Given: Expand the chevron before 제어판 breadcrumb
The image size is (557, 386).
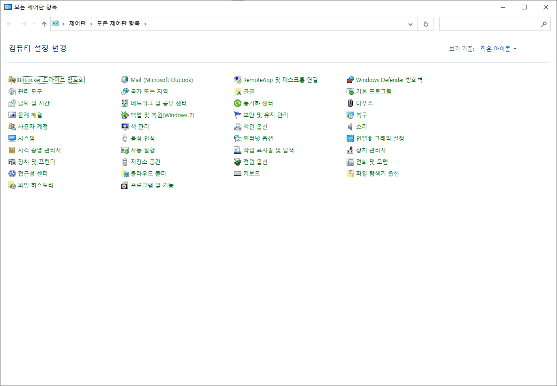Looking at the screenshot, I should [x=63, y=24].
